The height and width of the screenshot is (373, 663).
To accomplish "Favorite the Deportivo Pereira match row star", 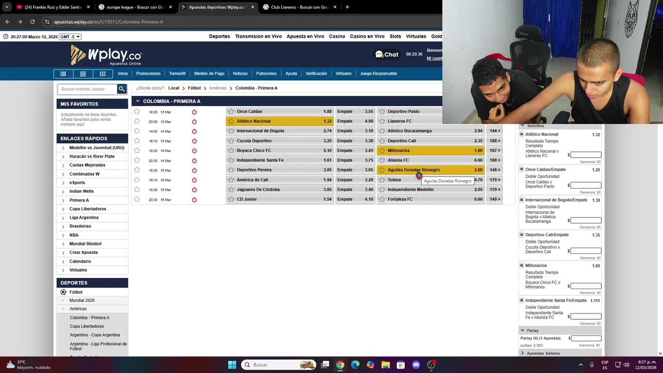I will [x=137, y=170].
